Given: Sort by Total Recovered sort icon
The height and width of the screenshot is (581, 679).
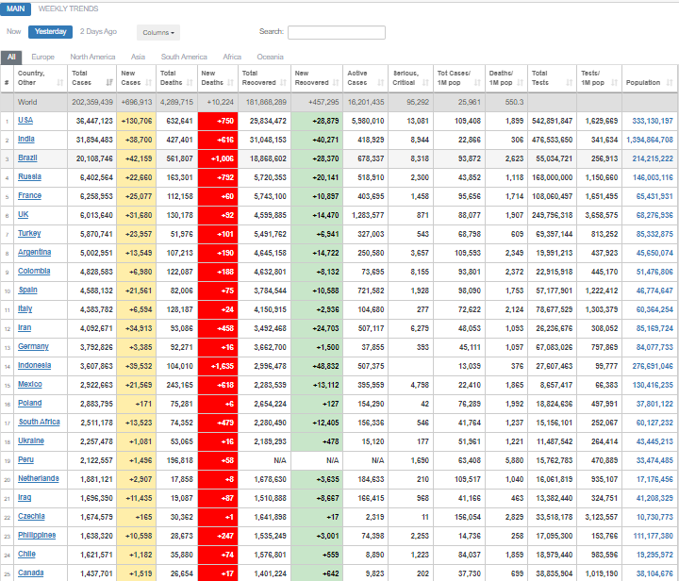Looking at the screenshot, I should (283, 82).
